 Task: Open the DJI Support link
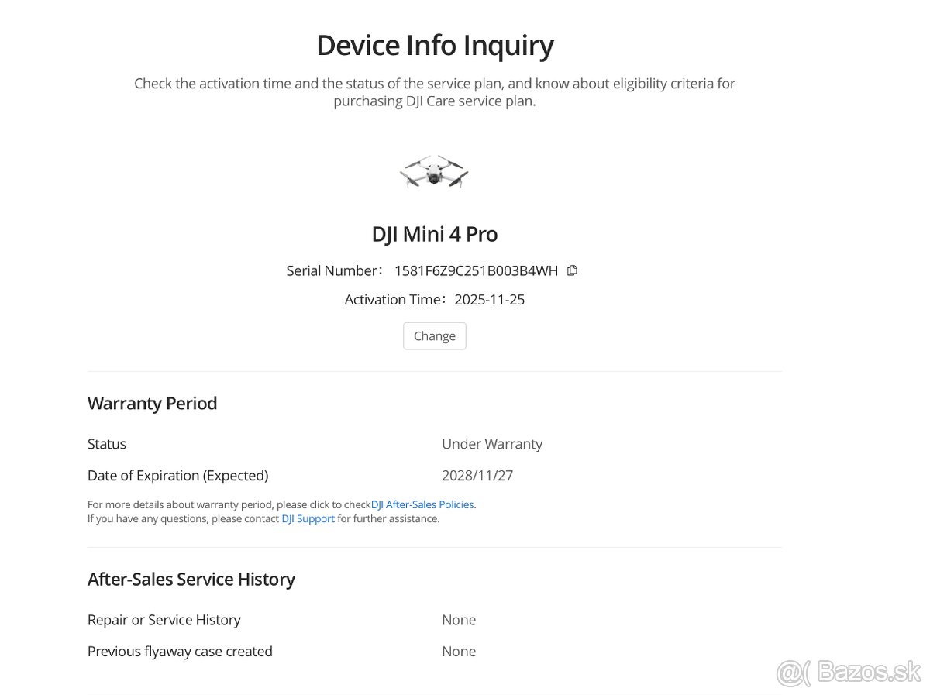tap(308, 519)
